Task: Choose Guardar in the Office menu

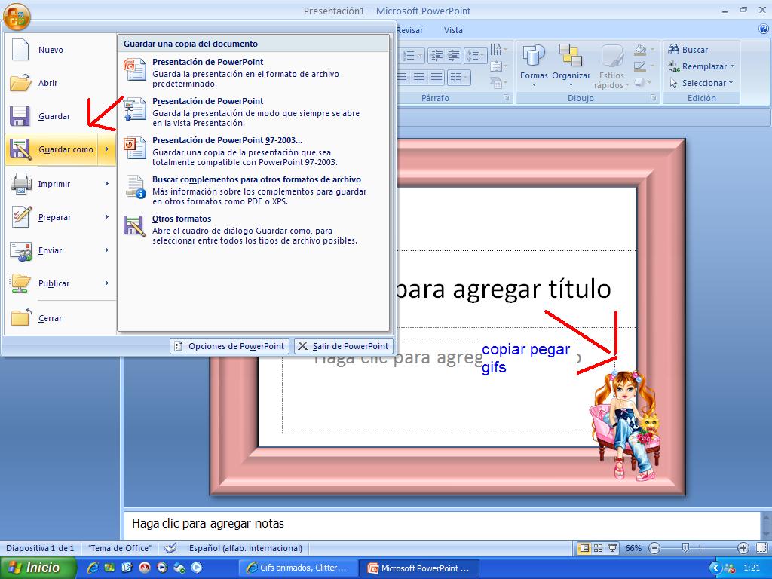Action: tap(60, 116)
